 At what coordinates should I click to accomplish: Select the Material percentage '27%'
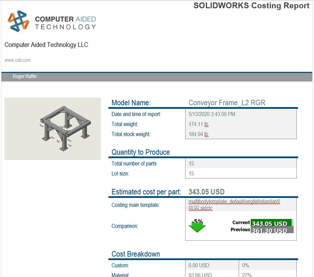(247, 275)
